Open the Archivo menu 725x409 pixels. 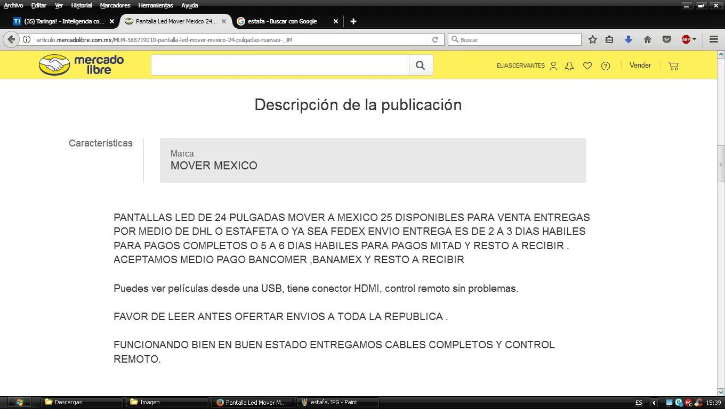click(x=13, y=5)
